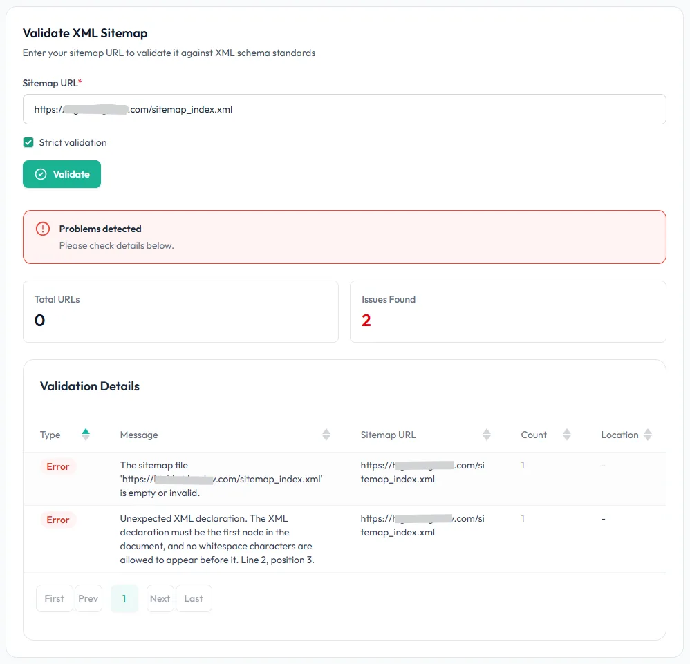Select page 1 in the pagination bar

coord(124,598)
